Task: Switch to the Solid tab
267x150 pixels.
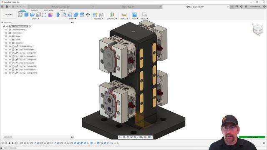Action: tap(23, 10)
